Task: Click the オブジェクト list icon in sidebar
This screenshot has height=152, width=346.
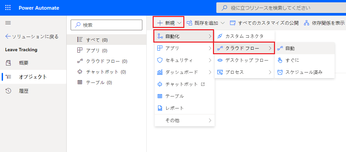Action: point(8,77)
